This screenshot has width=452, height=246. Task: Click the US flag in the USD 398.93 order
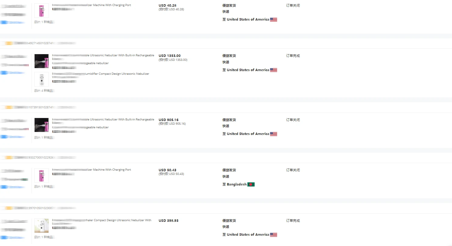click(273, 235)
